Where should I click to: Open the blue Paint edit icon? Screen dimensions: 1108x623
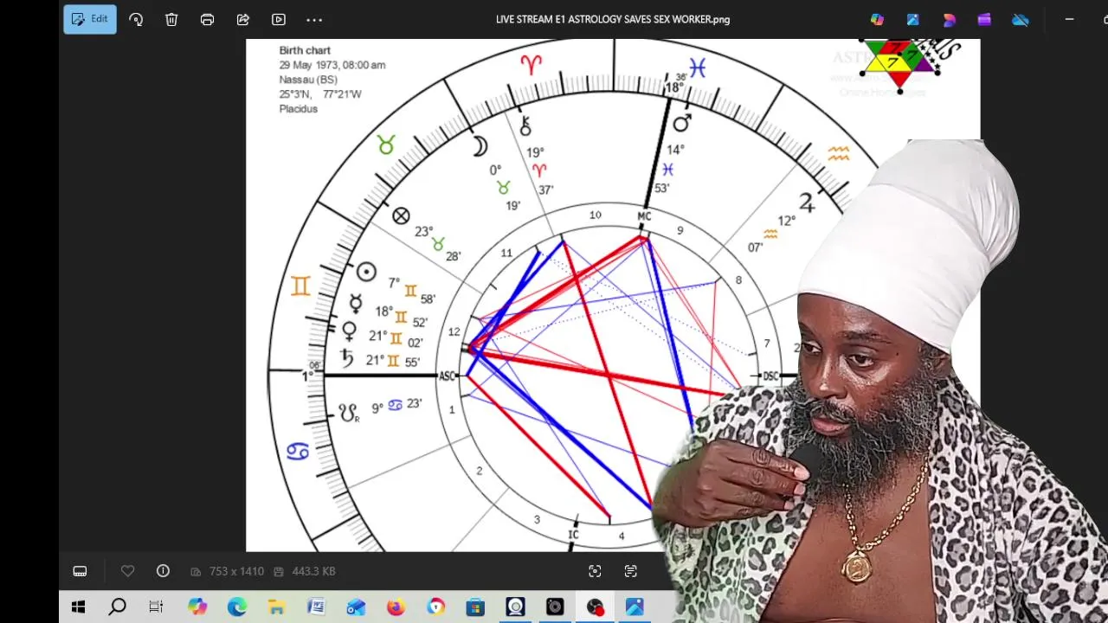click(913, 19)
